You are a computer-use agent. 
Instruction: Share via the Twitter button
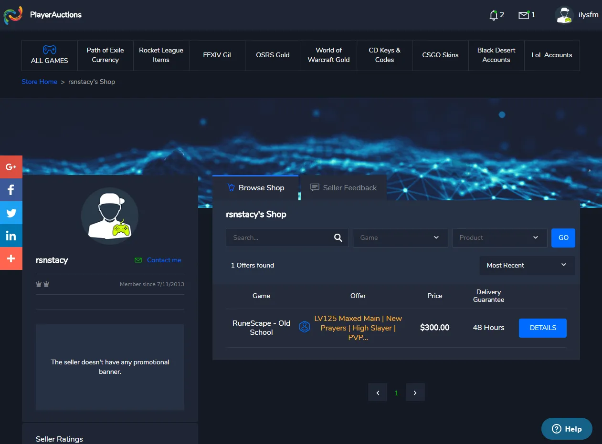[11, 213]
